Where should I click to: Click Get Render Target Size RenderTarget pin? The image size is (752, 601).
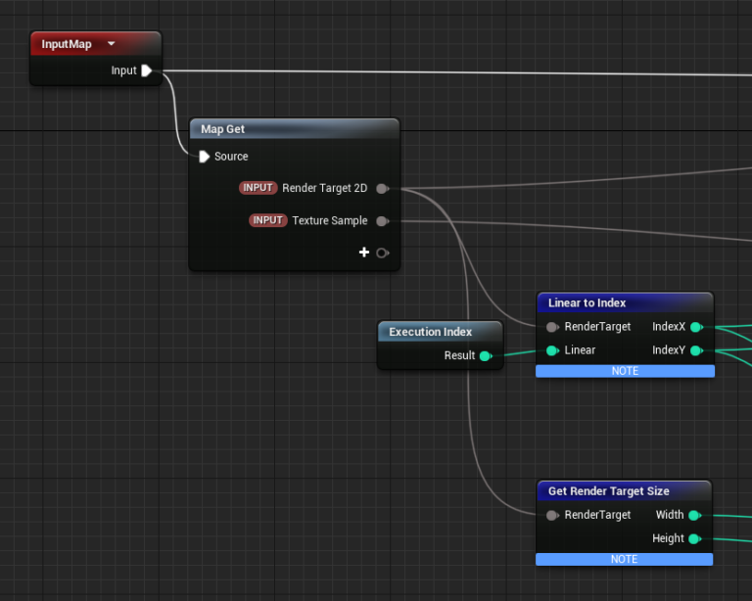coord(552,515)
